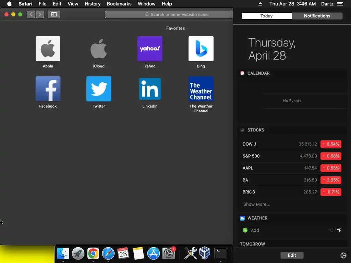Switch weather units to Celsius
Image resolution: width=351 pixels, height=263 pixels.
coord(331,230)
